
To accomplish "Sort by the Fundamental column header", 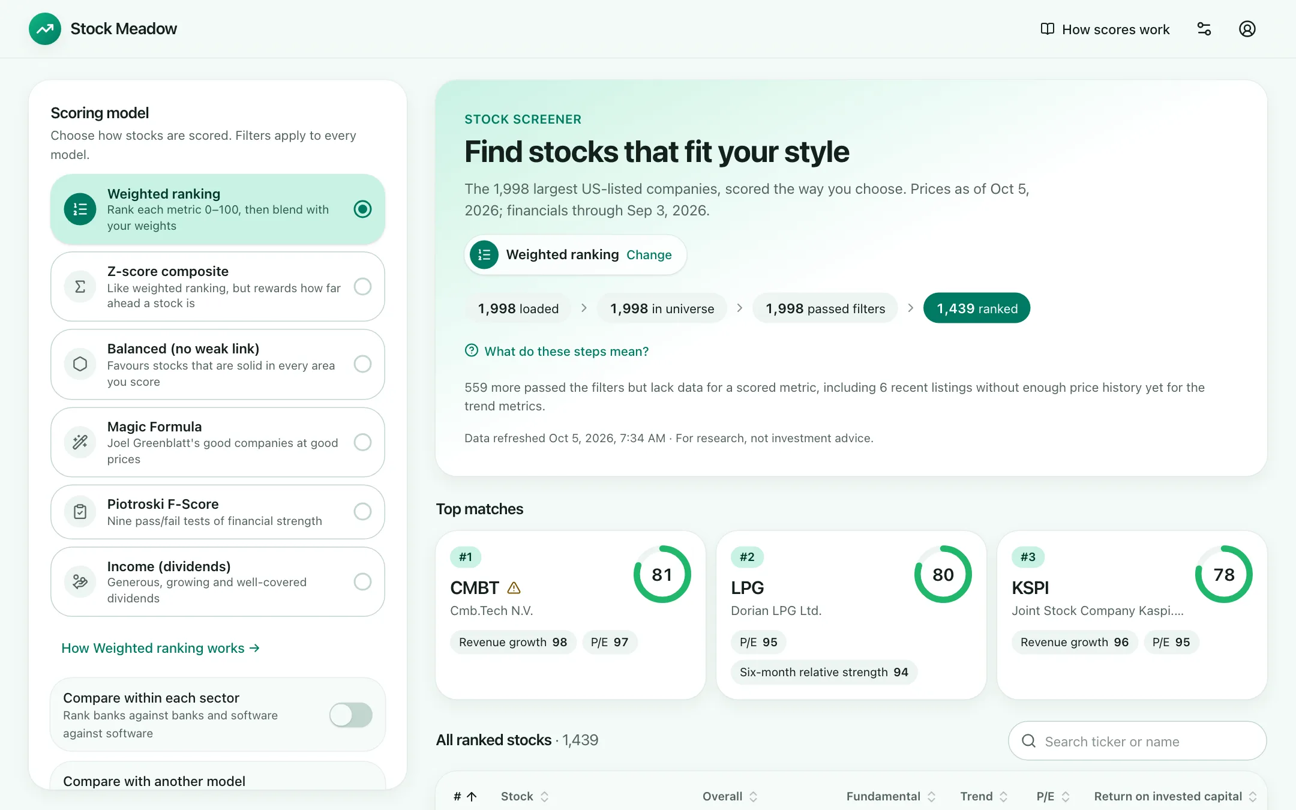I will (892, 797).
